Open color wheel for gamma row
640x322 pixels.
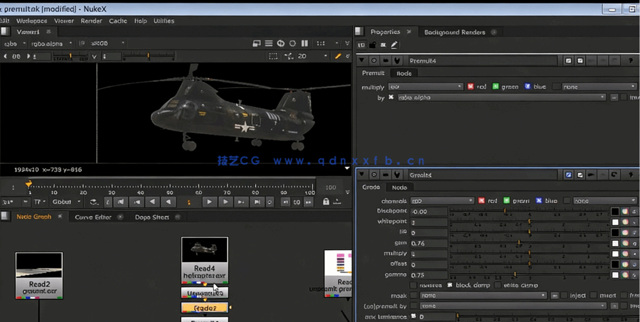tap(625, 274)
